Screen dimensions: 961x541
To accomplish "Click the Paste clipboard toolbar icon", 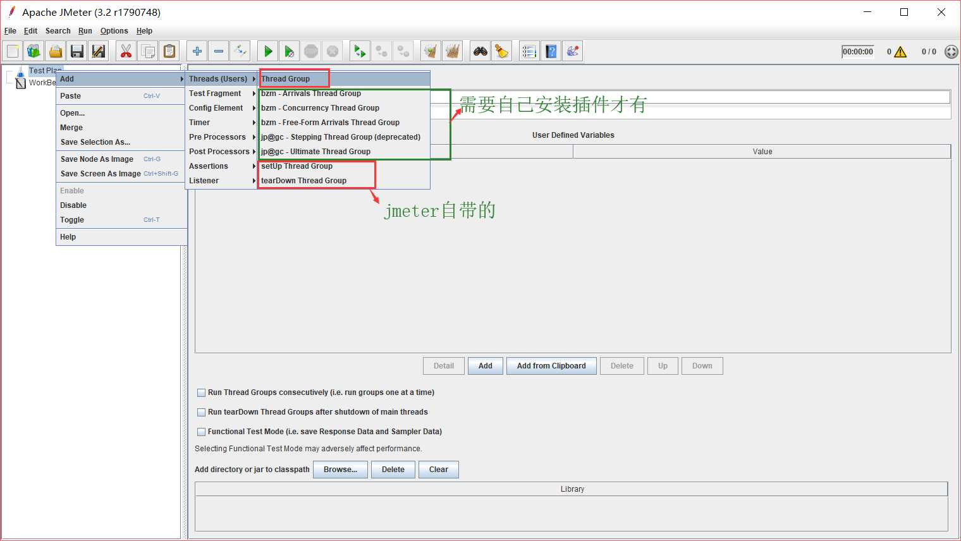I will click(169, 51).
